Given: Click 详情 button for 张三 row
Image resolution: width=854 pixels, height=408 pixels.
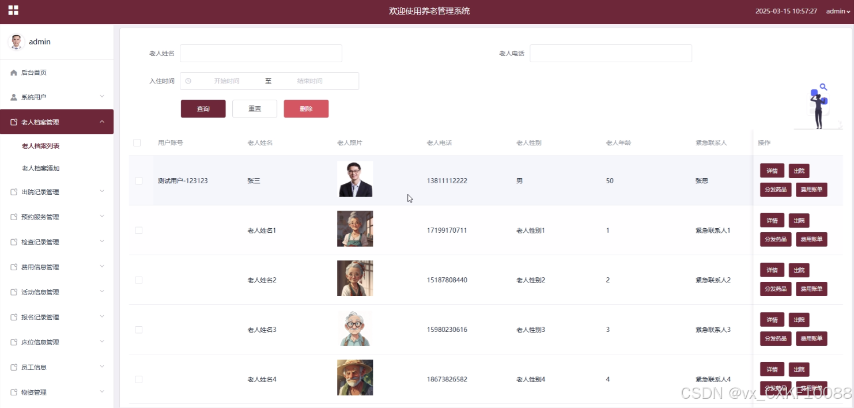Looking at the screenshot, I should click(772, 171).
